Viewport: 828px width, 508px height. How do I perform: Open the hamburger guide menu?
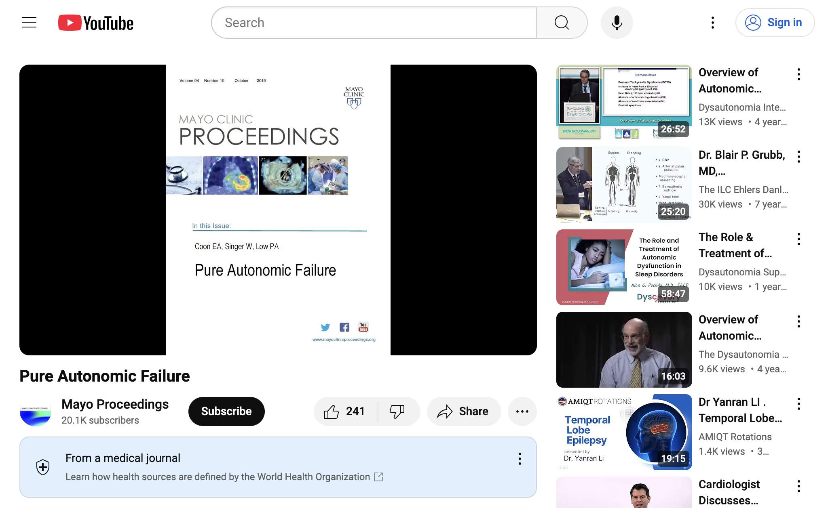tap(29, 23)
